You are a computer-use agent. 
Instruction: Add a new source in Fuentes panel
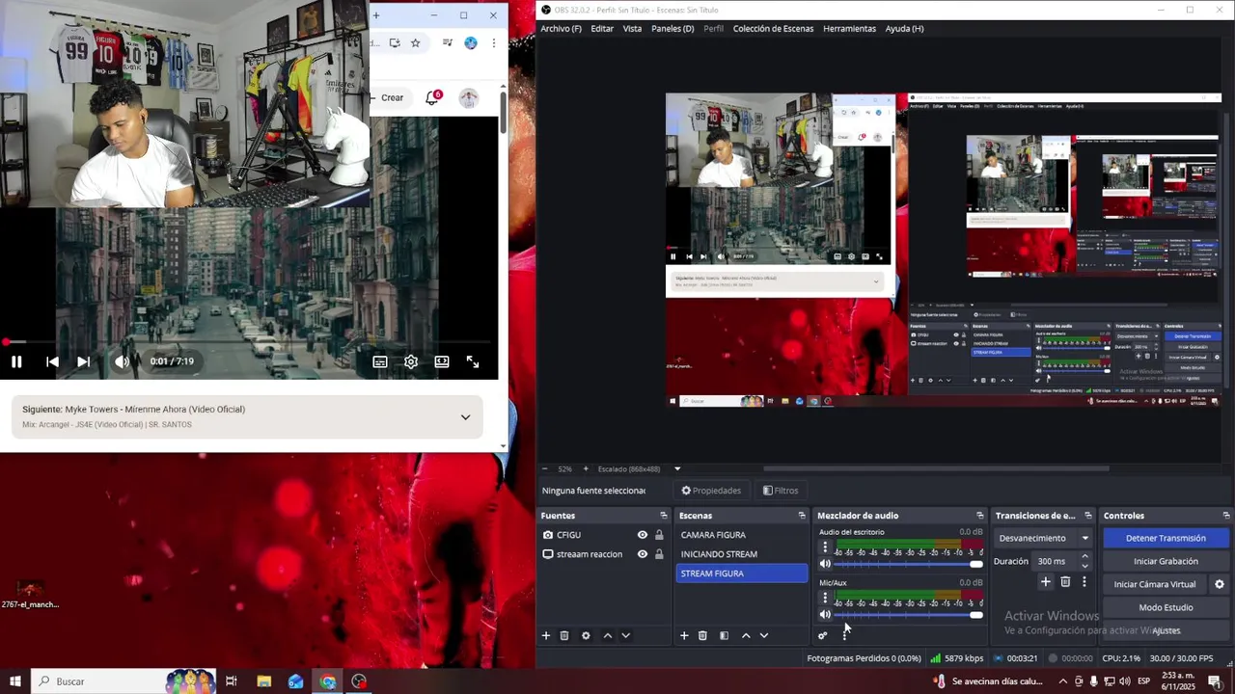546,636
